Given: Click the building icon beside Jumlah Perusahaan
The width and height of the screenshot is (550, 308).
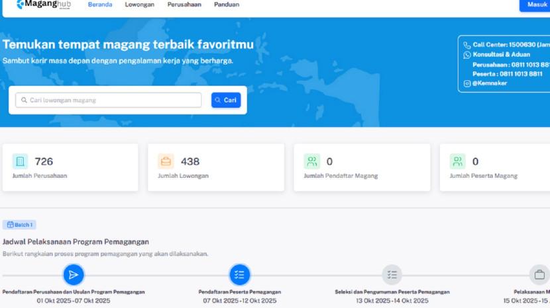Looking at the screenshot, I should coord(20,161).
